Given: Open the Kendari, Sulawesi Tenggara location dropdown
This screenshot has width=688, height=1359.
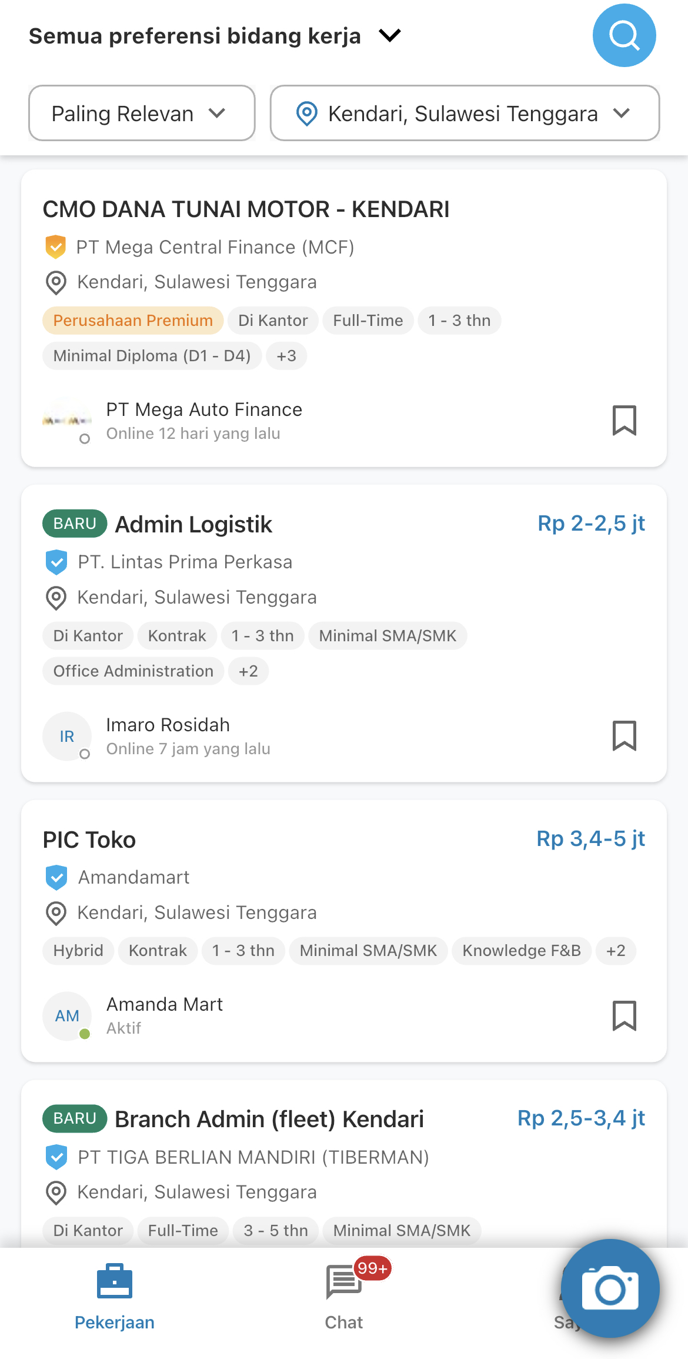Looking at the screenshot, I should tap(465, 113).
